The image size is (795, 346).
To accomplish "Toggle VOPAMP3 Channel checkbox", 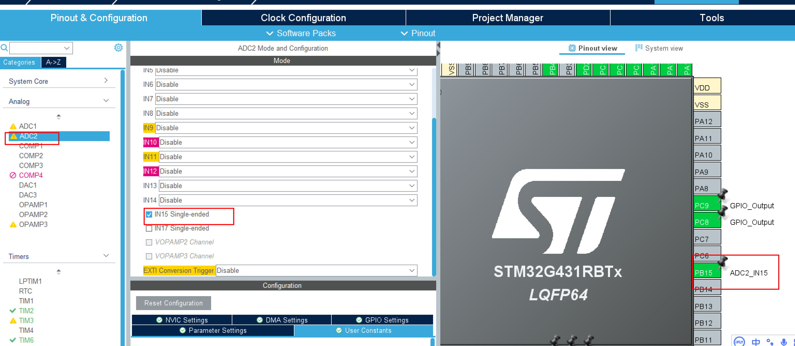I will 149,256.
